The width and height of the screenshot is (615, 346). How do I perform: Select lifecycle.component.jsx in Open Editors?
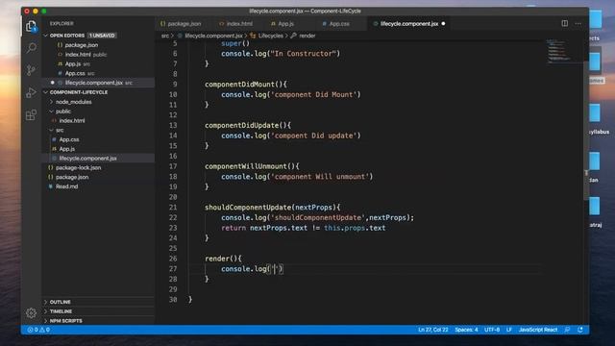[98, 83]
